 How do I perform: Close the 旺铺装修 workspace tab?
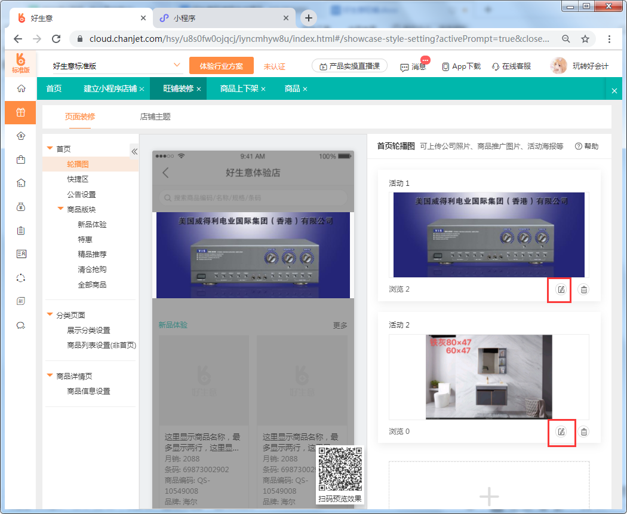[x=199, y=89]
